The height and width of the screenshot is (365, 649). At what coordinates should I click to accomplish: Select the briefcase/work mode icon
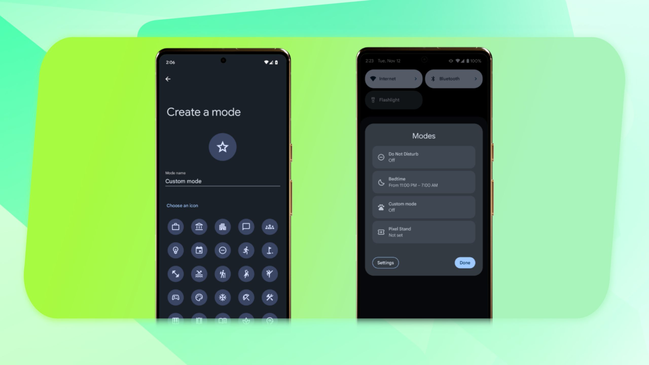pos(176,226)
